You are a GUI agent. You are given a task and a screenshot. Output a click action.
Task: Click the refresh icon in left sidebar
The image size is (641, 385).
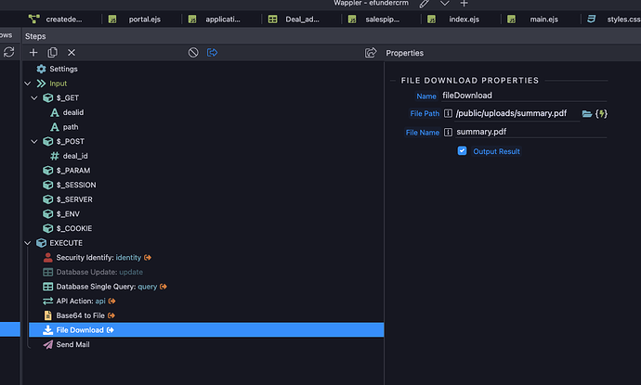click(9, 52)
